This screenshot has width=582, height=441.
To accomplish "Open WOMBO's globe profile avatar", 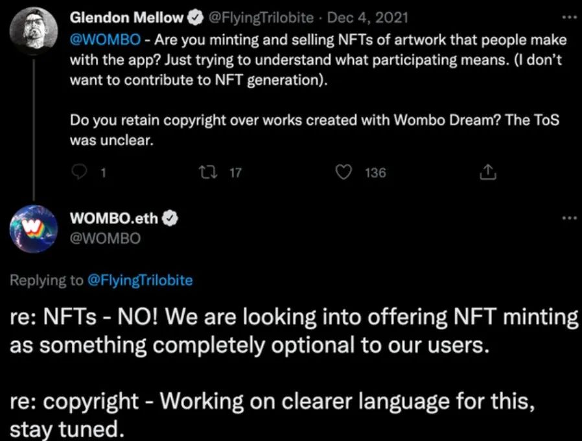I will tap(34, 228).
